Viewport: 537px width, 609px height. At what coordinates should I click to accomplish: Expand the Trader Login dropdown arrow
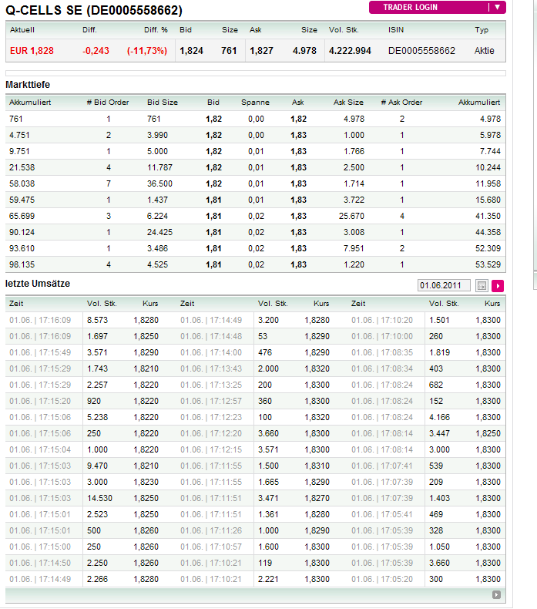coord(498,8)
